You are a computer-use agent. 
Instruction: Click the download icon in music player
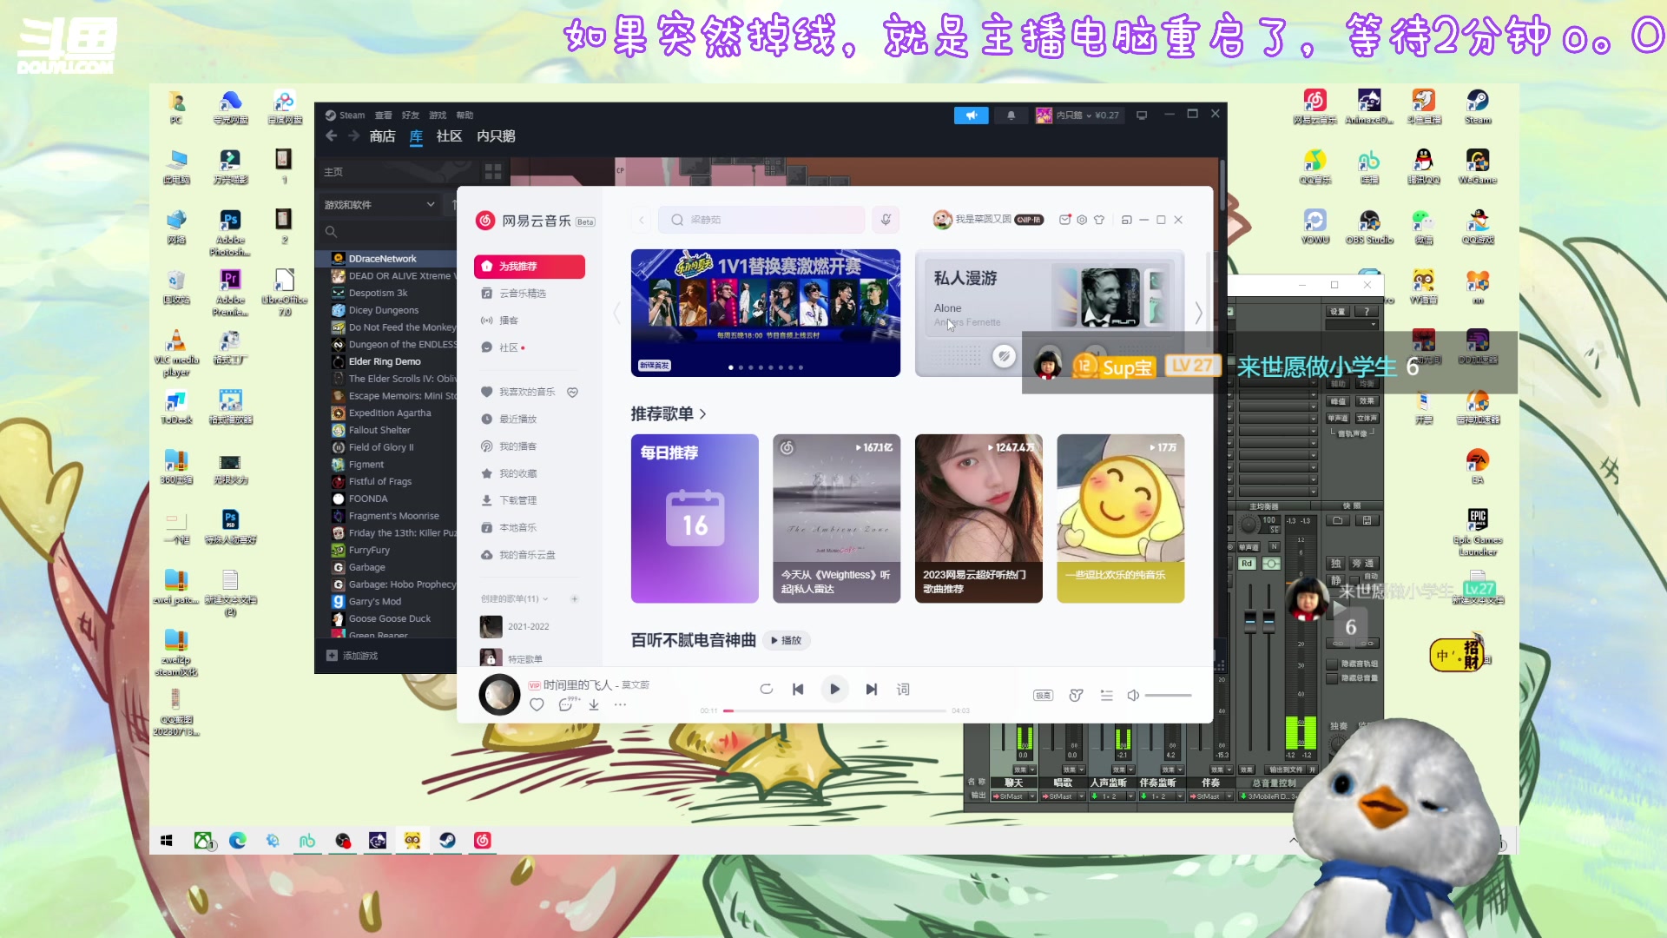(594, 704)
